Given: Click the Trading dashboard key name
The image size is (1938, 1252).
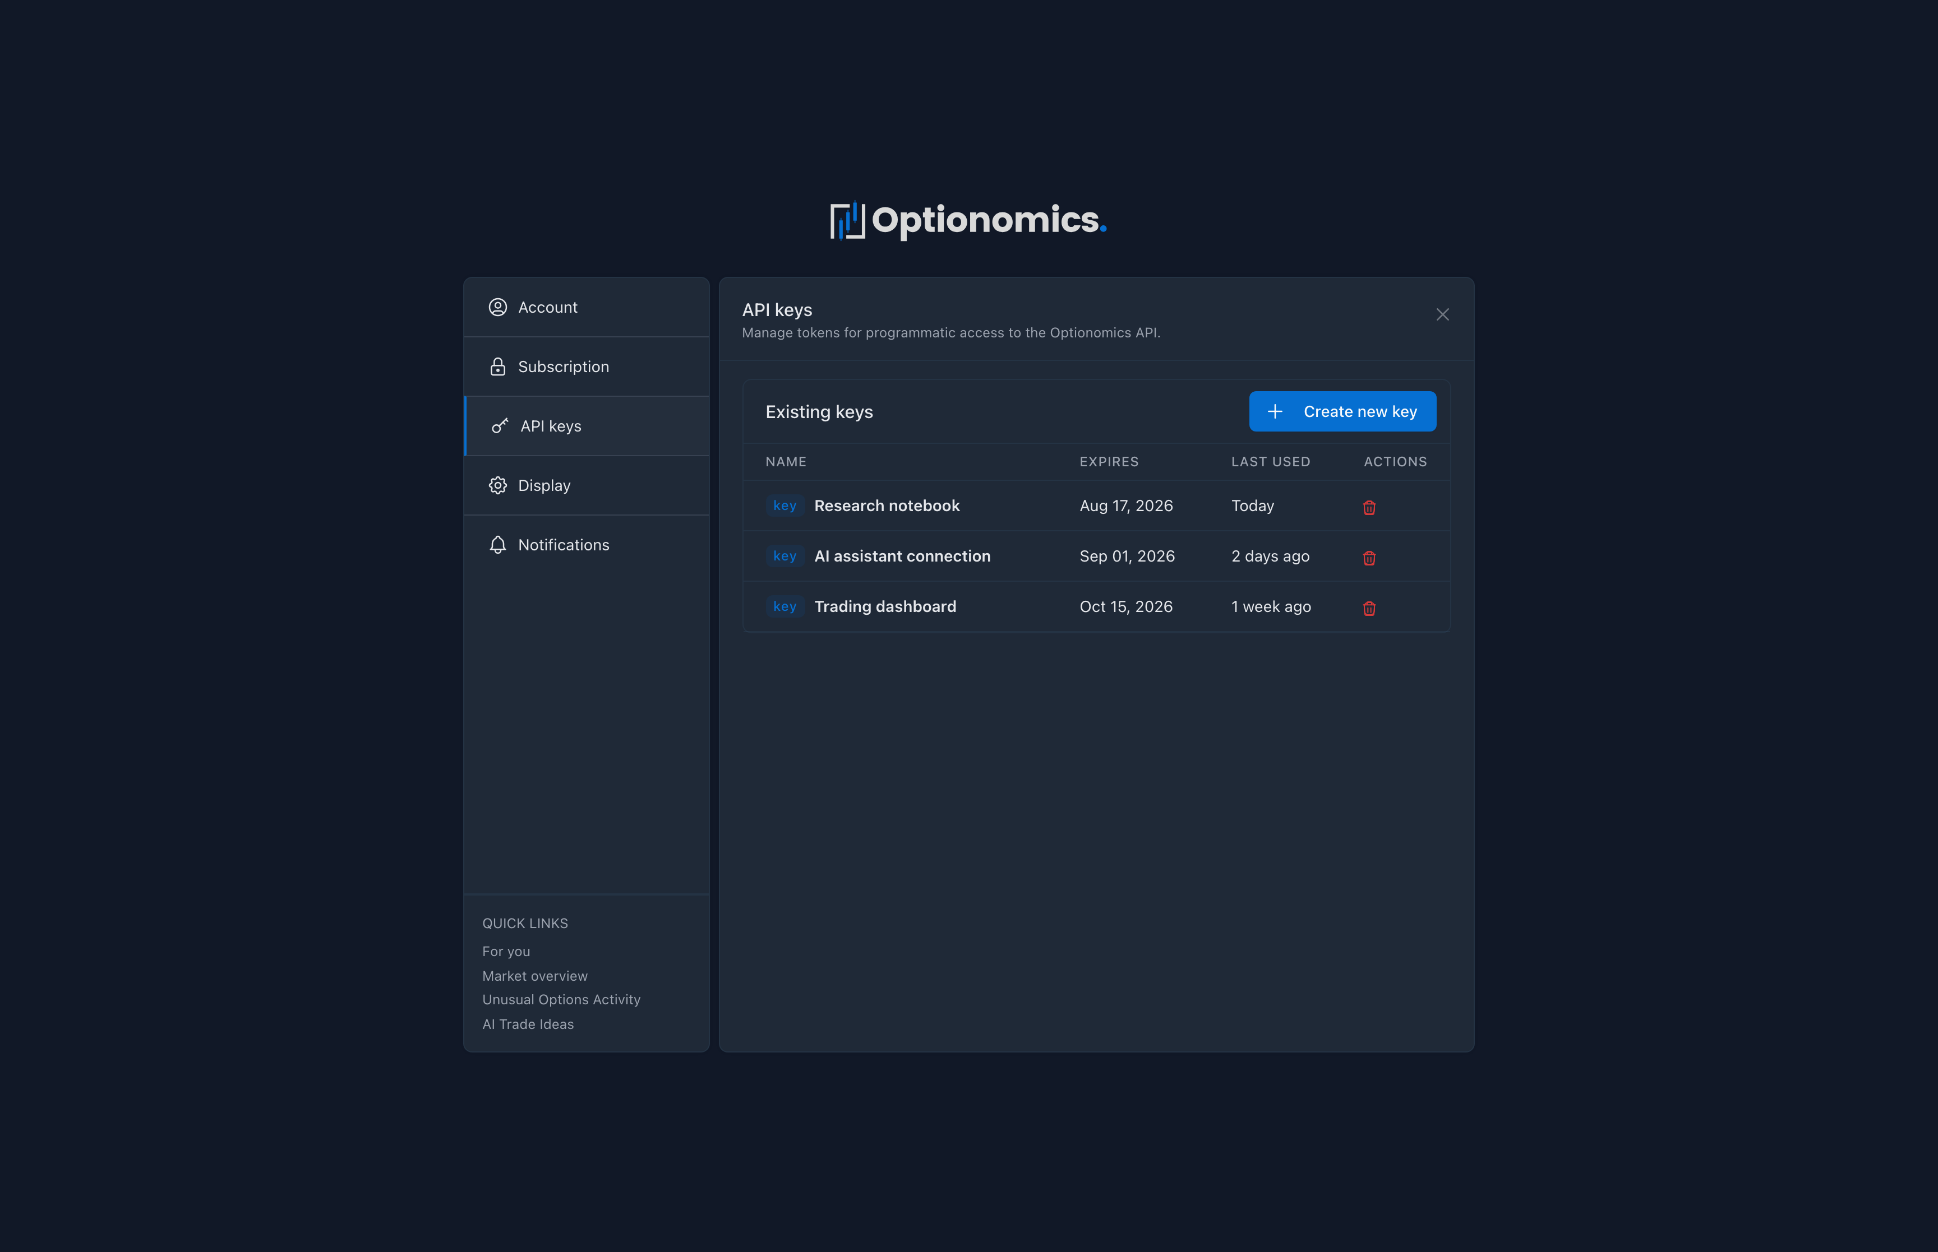Looking at the screenshot, I should (x=885, y=606).
